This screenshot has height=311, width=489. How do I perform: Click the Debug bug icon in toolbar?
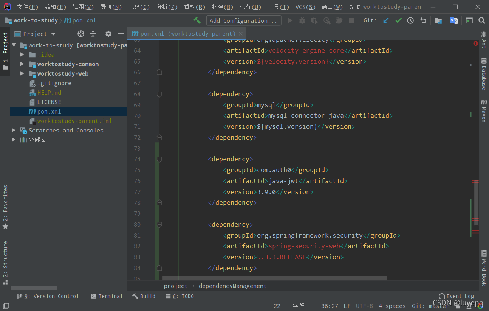point(302,20)
